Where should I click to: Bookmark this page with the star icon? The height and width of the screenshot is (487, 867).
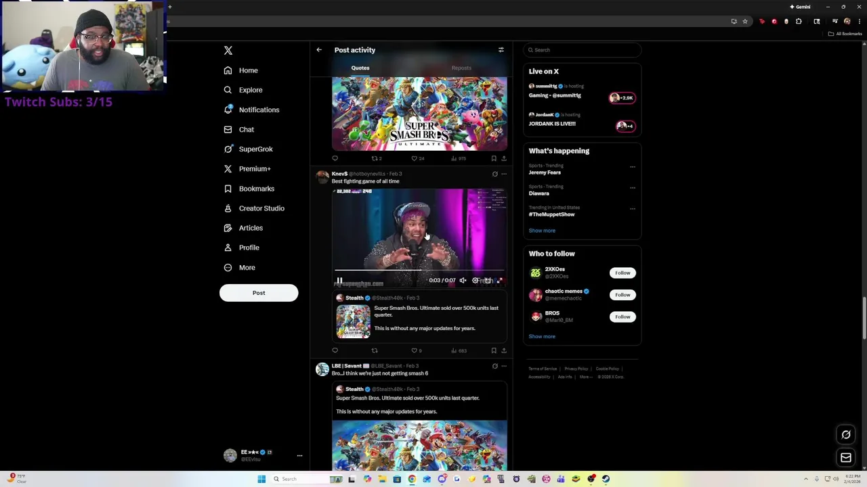click(745, 22)
